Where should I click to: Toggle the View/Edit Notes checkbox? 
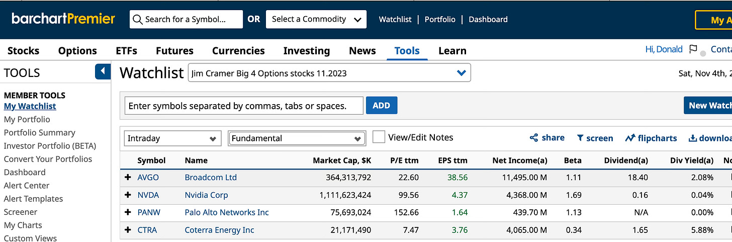tap(379, 137)
